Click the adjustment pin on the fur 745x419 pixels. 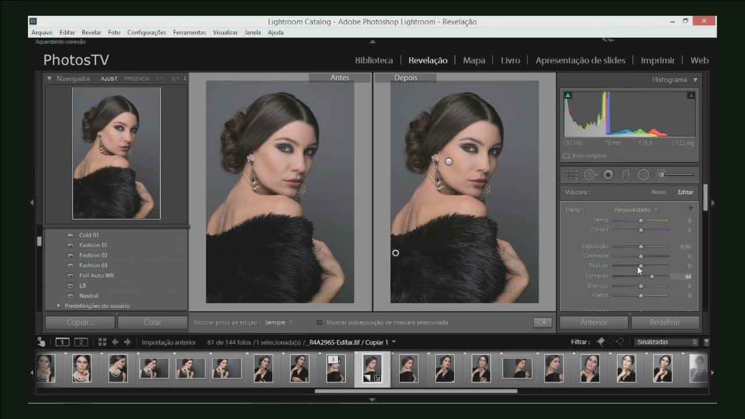(396, 253)
